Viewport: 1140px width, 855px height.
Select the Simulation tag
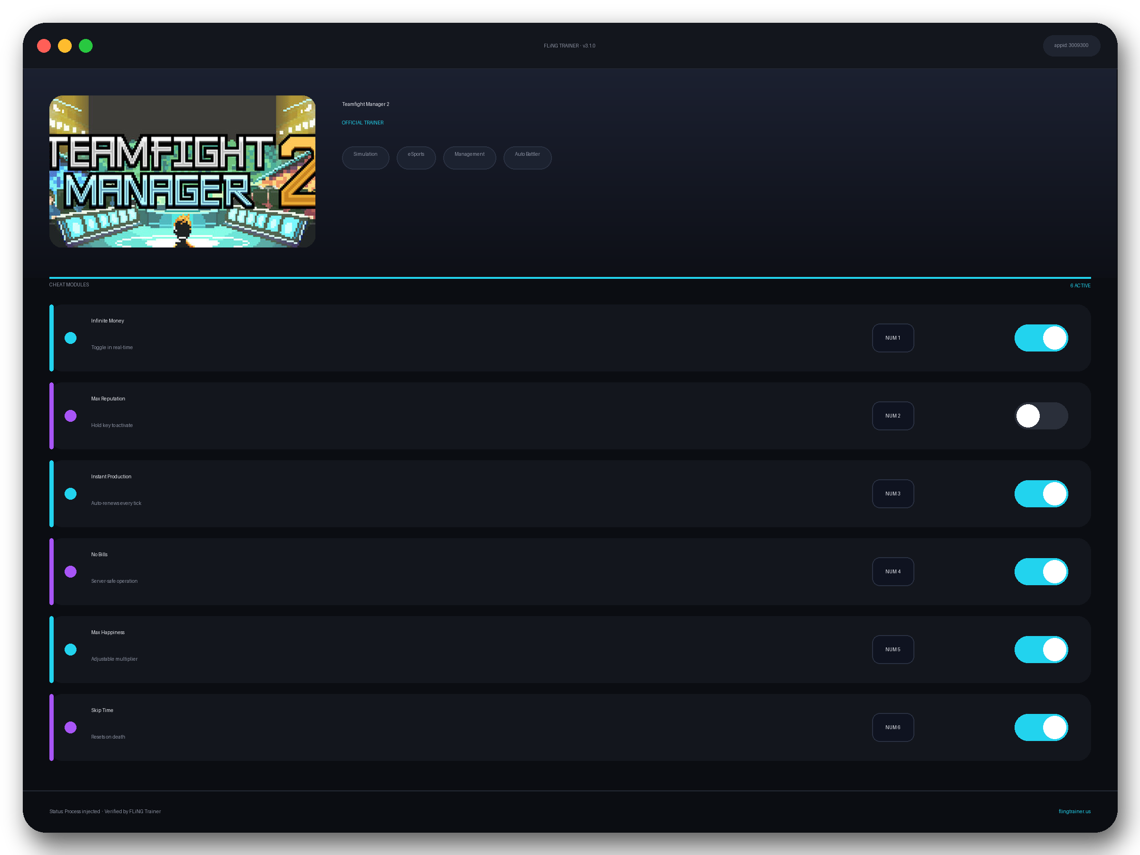click(365, 158)
